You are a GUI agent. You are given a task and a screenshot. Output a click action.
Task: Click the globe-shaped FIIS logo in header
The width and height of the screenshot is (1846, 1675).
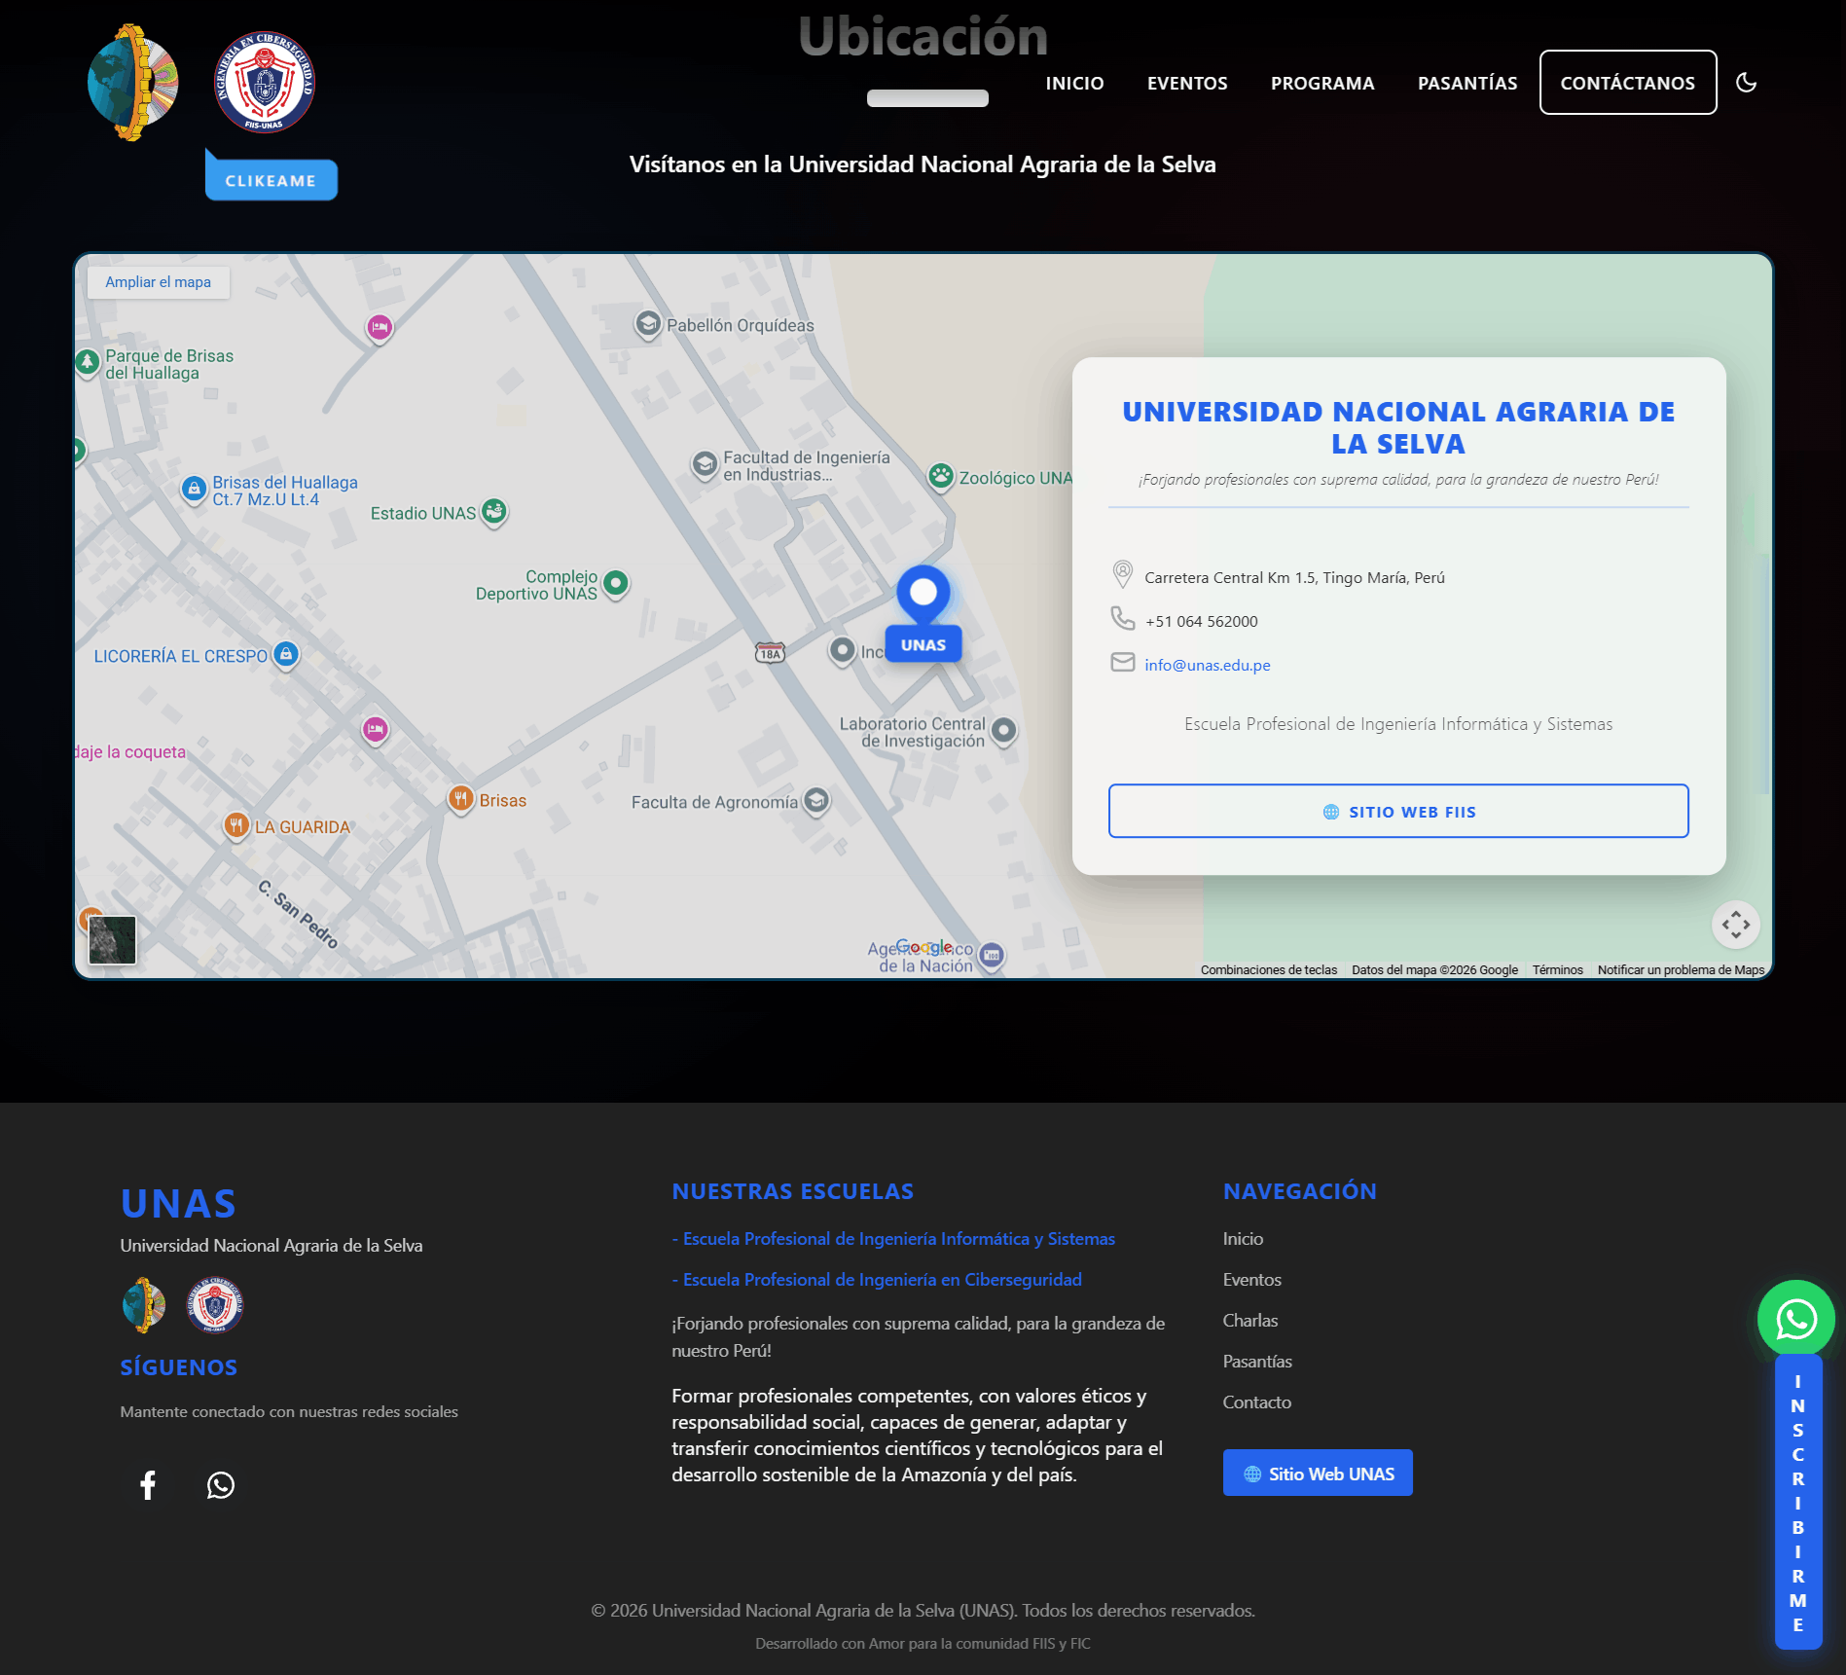133,83
